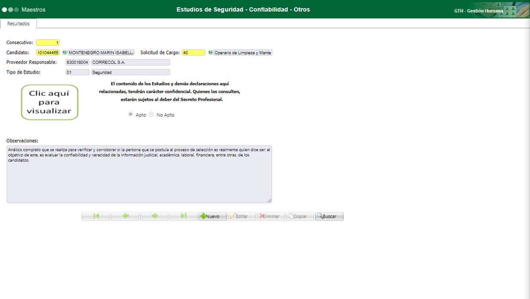Select the No Apto radio button
Viewport: 530px width, 299px height.
click(151, 114)
